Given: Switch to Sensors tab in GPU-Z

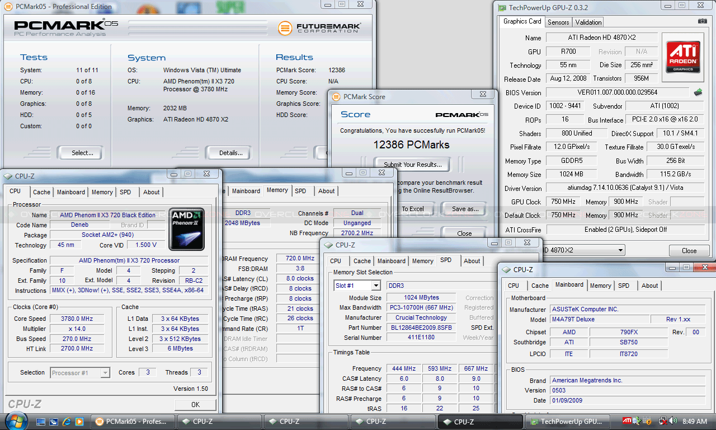Looking at the screenshot, I should pos(558,22).
